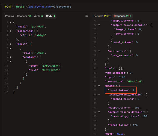Collapse input_tokens_details fold arrow
The height and width of the screenshot is (136, 158).
(x=99, y=95)
